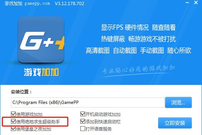Viewport: 202px width, 135px height.
Task: Click the G+ application logo icon
Action: (x=41, y=39)
